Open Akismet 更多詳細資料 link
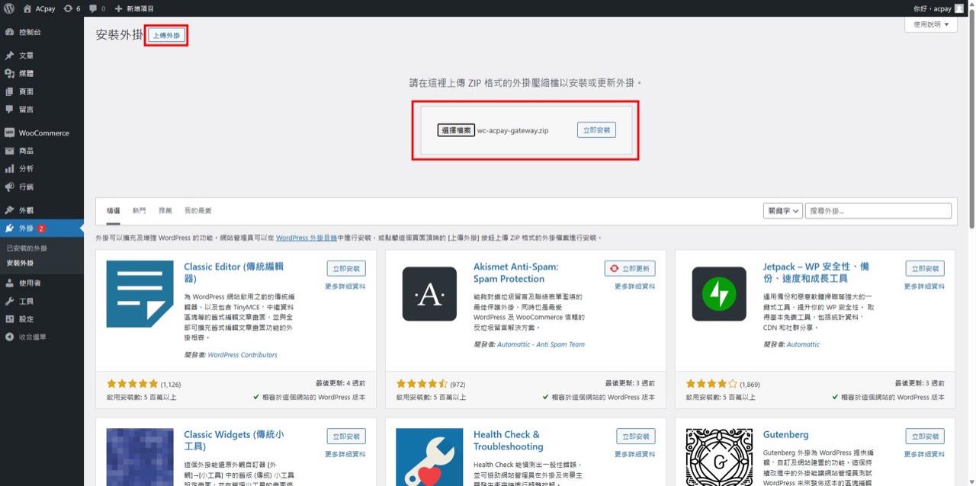 (635, 286)
